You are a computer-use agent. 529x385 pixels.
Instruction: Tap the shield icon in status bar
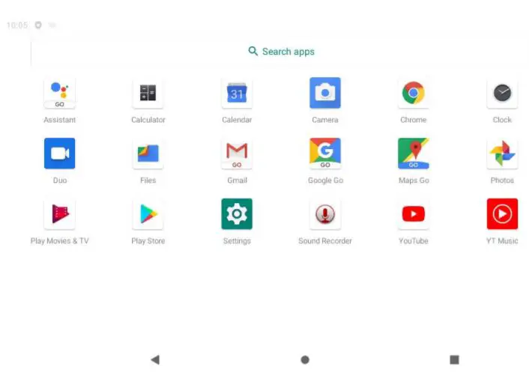click(38, 25)
